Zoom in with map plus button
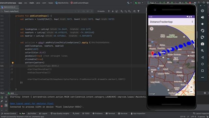Viewport: 209px width, 118px height. (191, 87)
